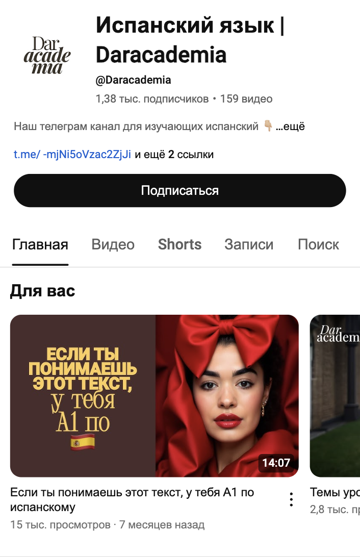Open the video title «Если ты понимаешь этот текст, у тебя A1»
The height and width of the screenshot is (557, 360).
(132, 499)
